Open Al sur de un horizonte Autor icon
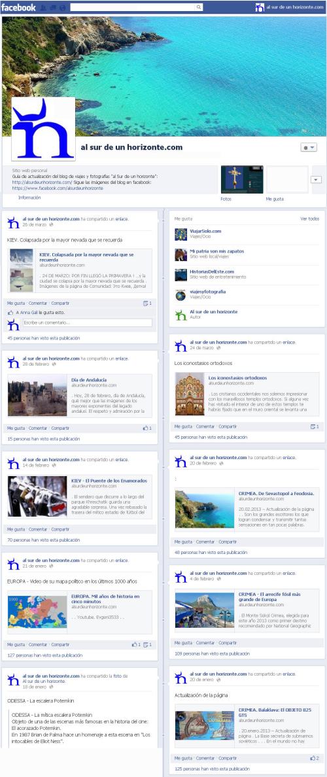This screenshot has height=777, width=327. (x=181, y=315)
